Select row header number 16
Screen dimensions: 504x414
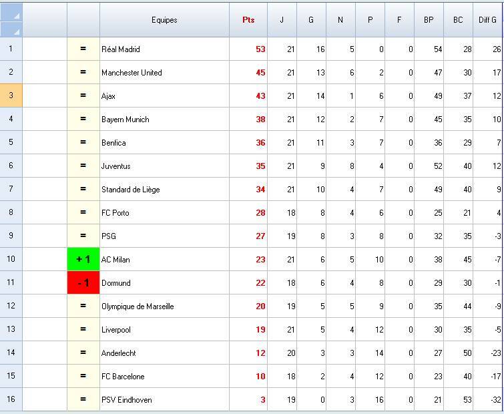[11, 399]
